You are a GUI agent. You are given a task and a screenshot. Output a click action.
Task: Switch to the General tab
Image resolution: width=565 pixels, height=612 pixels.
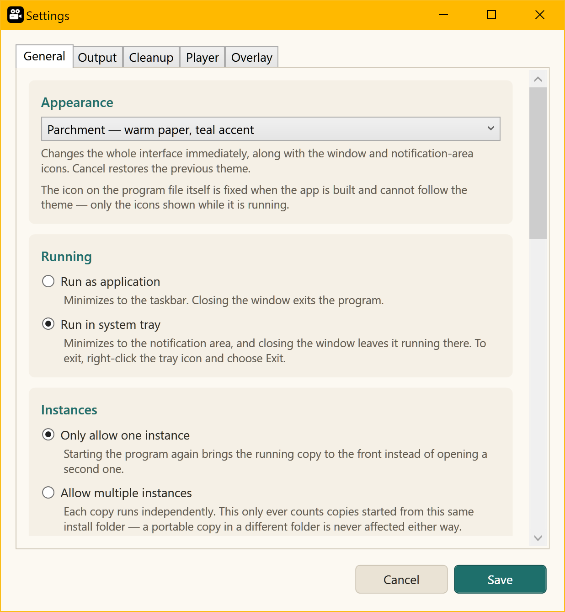click(x=44, y=56)
